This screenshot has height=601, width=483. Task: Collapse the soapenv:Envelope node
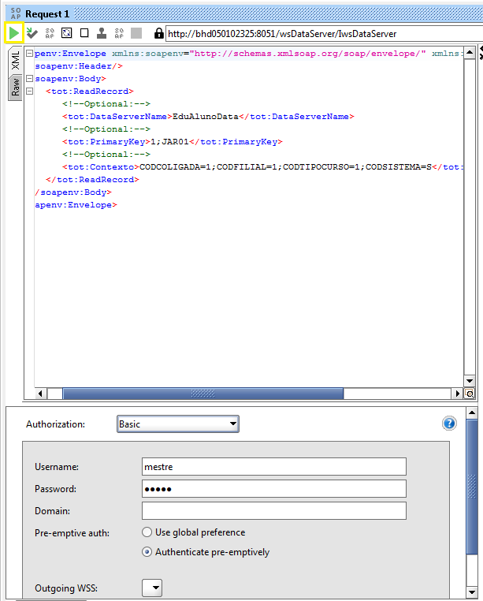(x=29, y=54)
